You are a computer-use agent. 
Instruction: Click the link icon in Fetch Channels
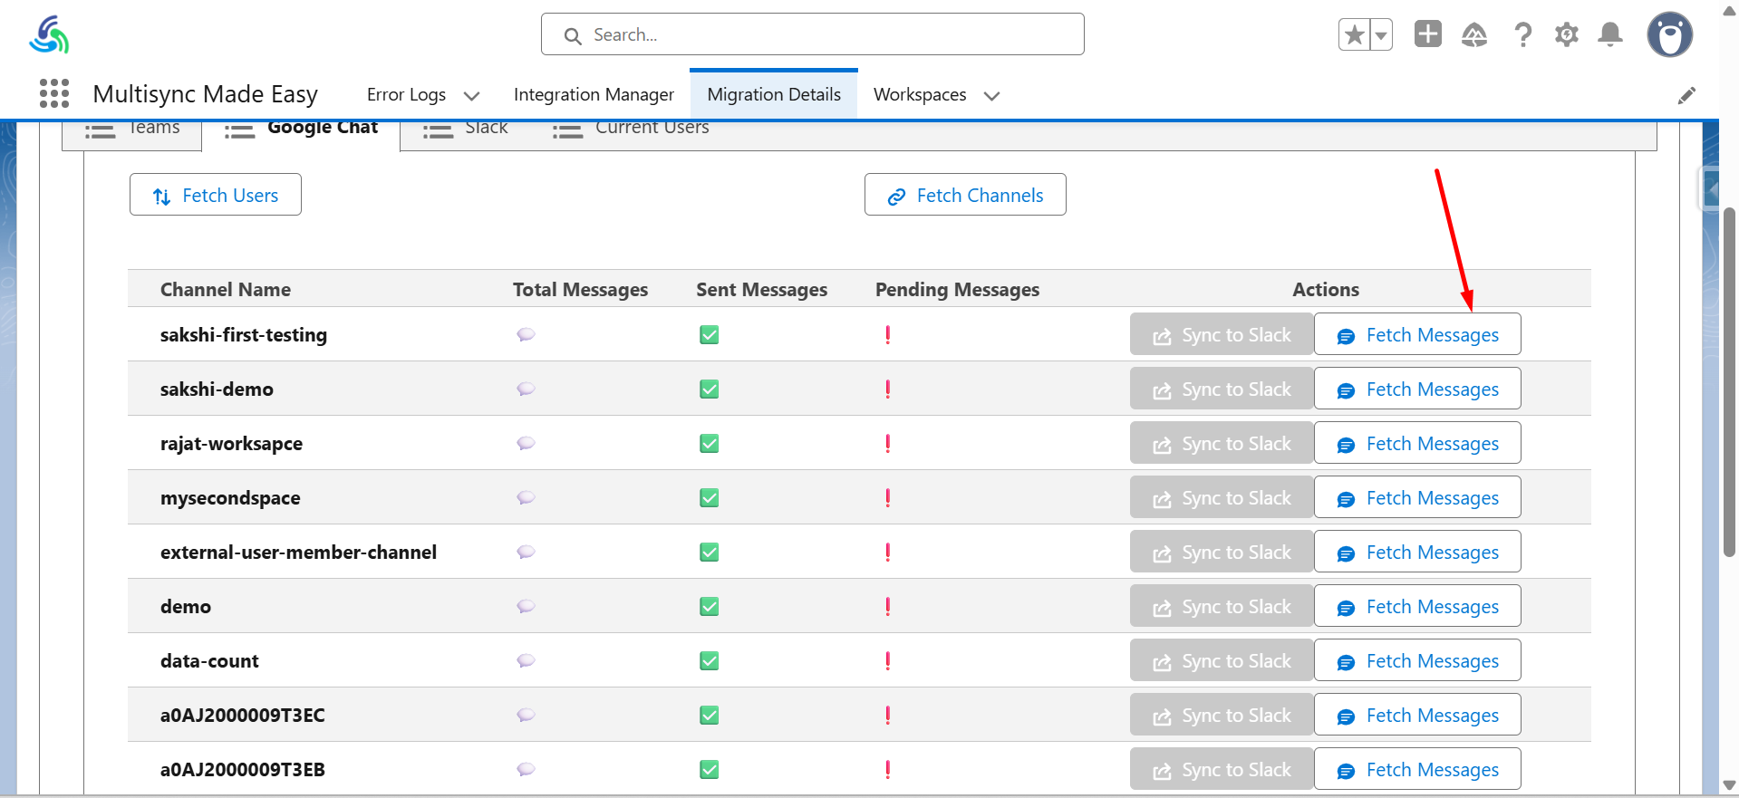(896, 197)
